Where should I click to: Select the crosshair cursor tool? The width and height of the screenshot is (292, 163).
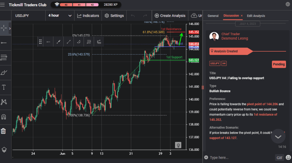point(4,28)
